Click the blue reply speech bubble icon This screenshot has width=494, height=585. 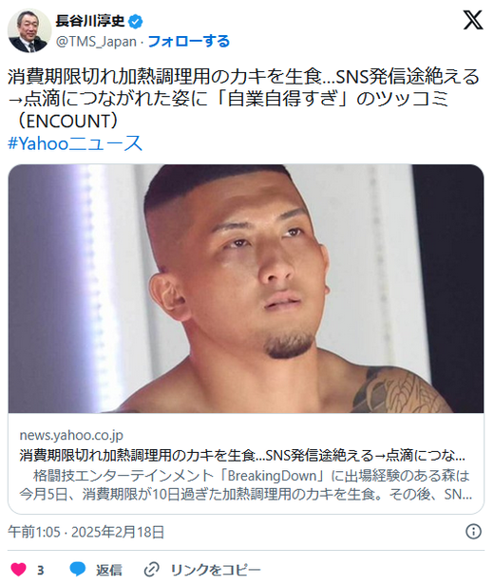tap(78, 570)
